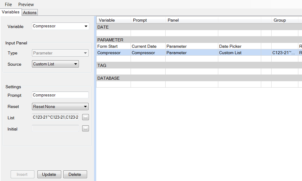Open the Initial ellipsis browse button
Image resolution: width=302 pixels, height=181 pixels.
[x=86, y=128]
